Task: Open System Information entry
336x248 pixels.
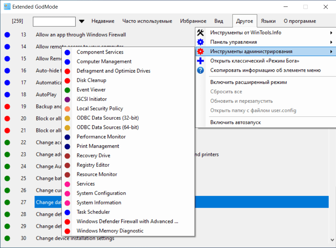Action: (99, 203)
